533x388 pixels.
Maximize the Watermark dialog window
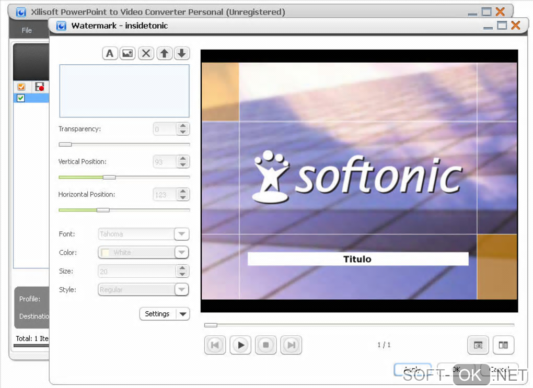coord(502,26)
